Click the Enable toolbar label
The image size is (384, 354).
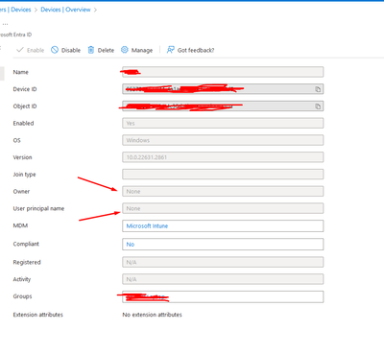(36, 50)
